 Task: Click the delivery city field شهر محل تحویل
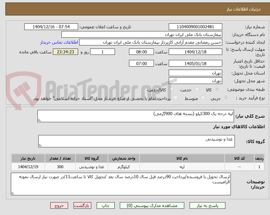(x=195, y=81)
